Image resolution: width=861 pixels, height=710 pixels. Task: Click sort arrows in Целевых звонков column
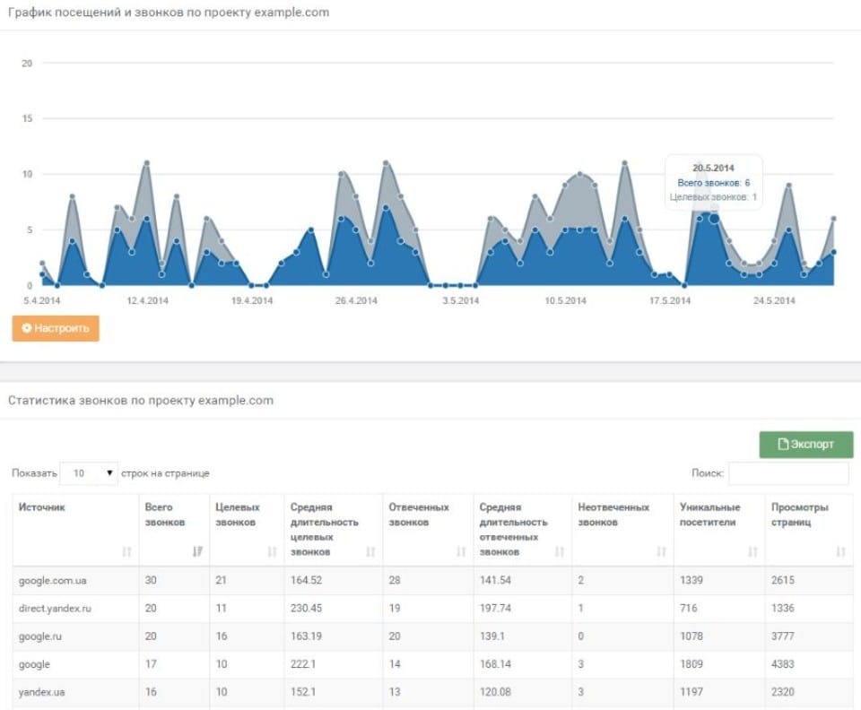coord(272,552)
